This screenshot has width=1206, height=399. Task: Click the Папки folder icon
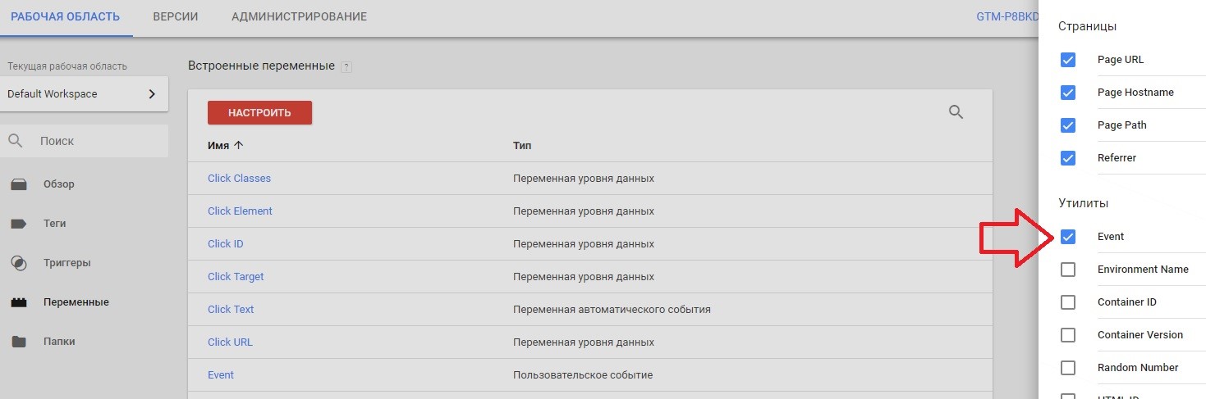coord(19,342)
